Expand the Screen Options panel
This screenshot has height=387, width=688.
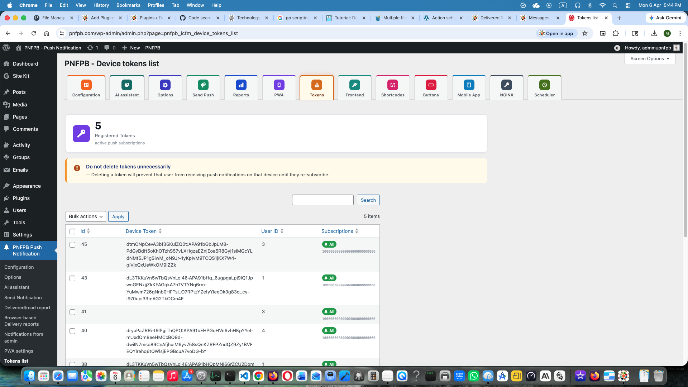[x=649, y=59]
